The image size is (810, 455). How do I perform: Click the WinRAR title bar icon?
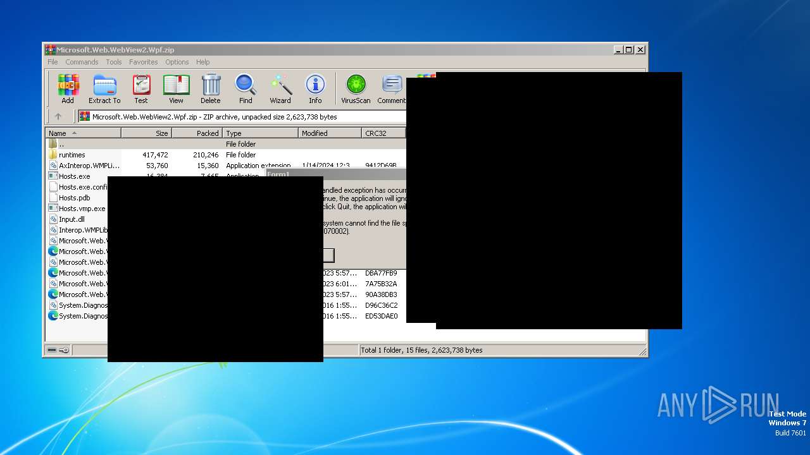pos(50,49)
